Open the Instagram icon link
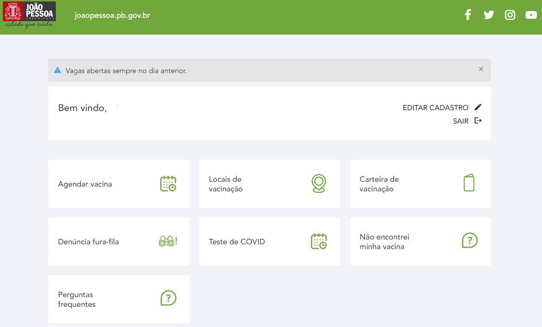Image resolution: width=542 pixels, height=327 pixels. (510, 15)
